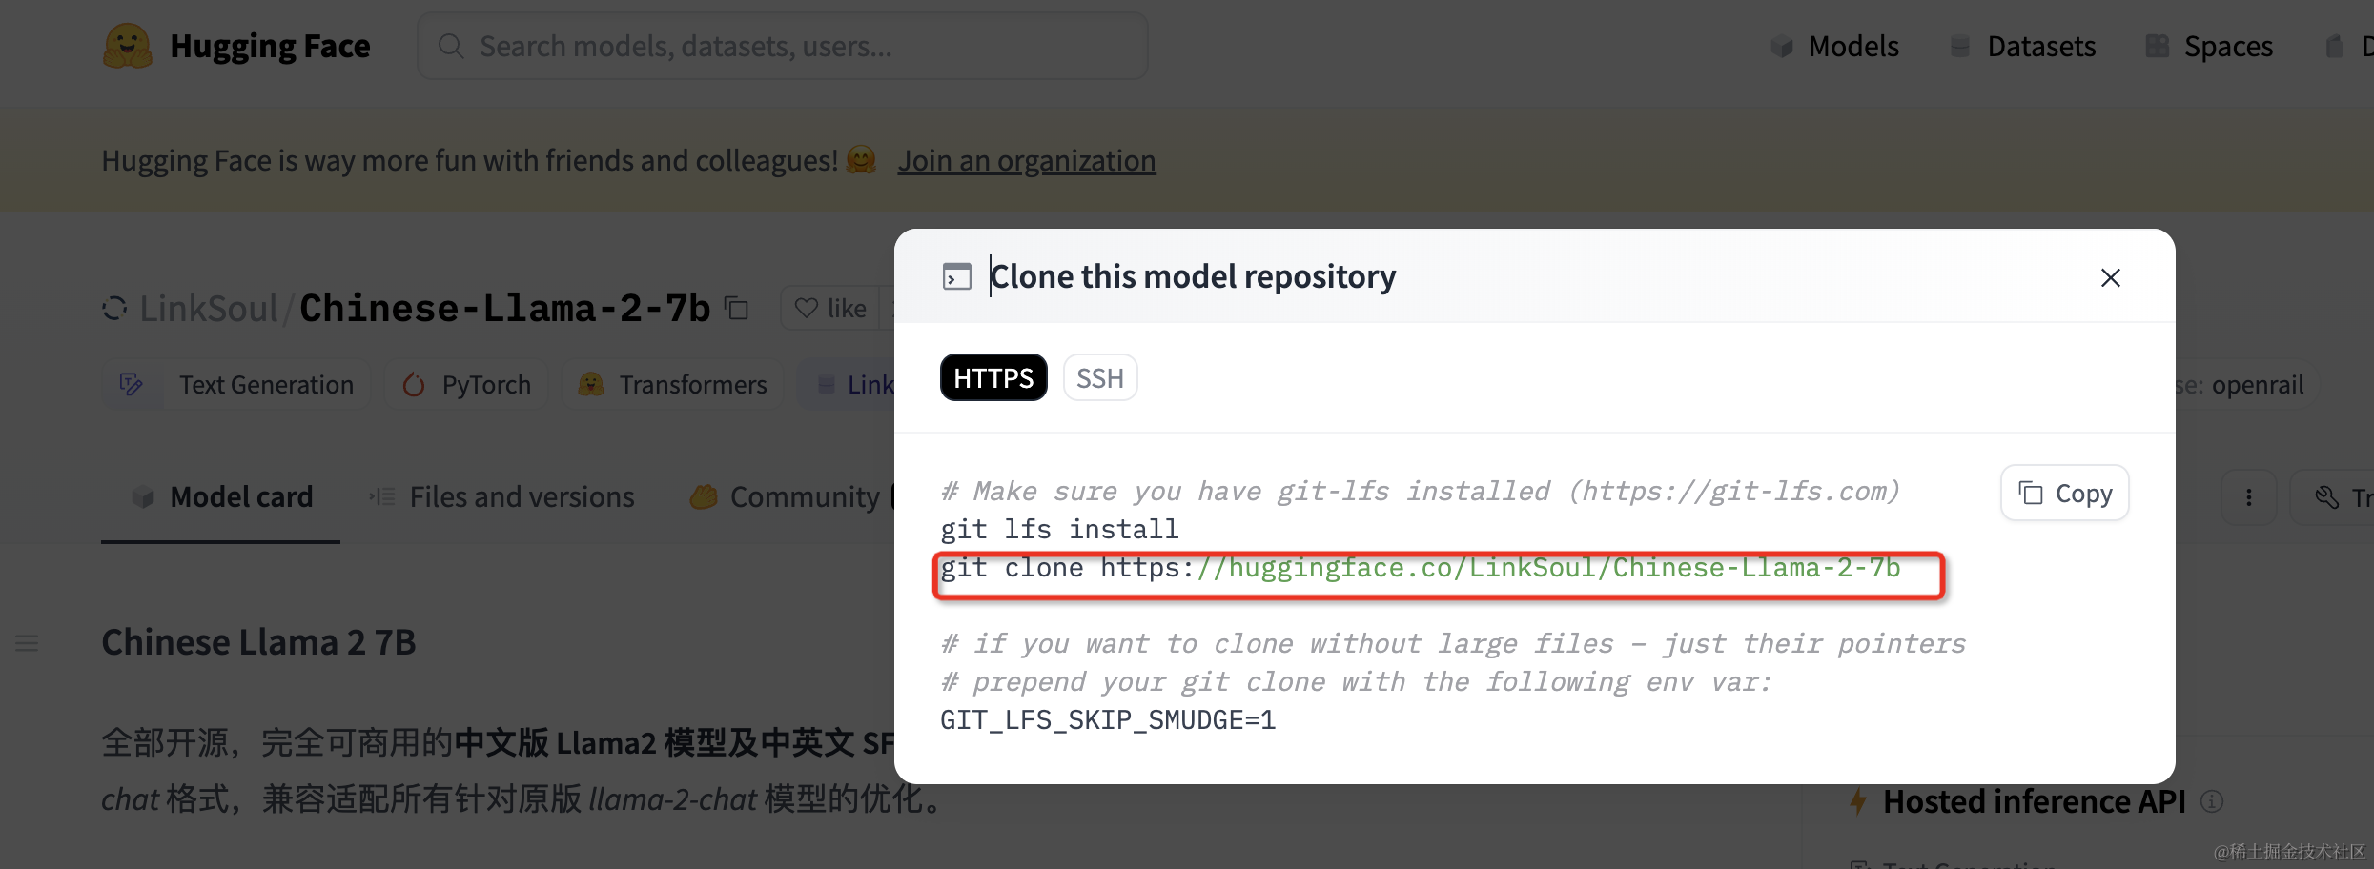
Task: Click the PyTorch tag
Action: coord(467,384)
